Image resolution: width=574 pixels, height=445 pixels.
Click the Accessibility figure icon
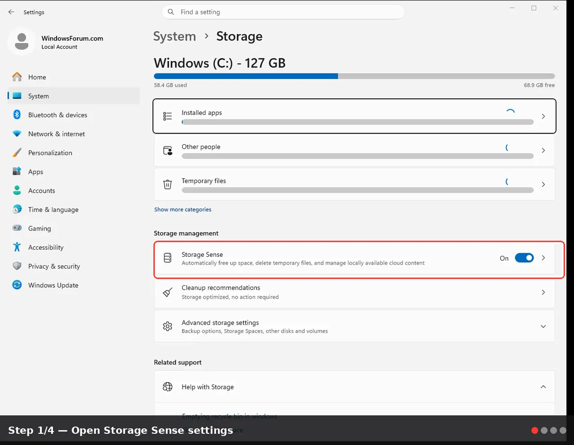point(17,247)
